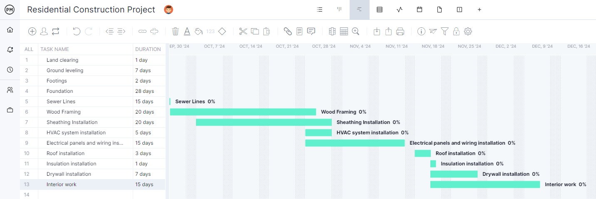Screen dimensions: 596x199
Task: Switch to the Board view tab
Action: (340, 10)
